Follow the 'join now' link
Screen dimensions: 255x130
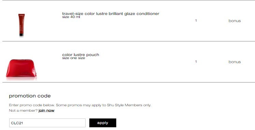point(46,110)
